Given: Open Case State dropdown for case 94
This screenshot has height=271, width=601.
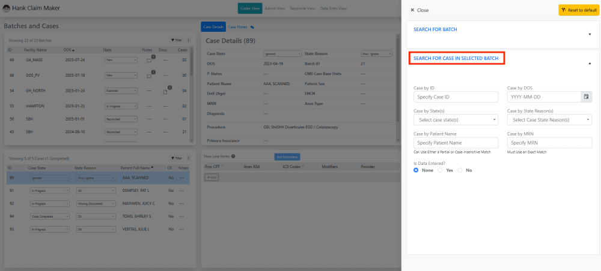Looking at the screenshot, I should coord(50,216).
